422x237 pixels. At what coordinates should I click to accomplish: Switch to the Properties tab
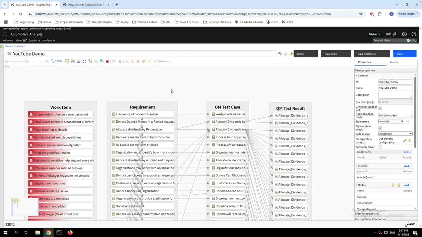364,62
